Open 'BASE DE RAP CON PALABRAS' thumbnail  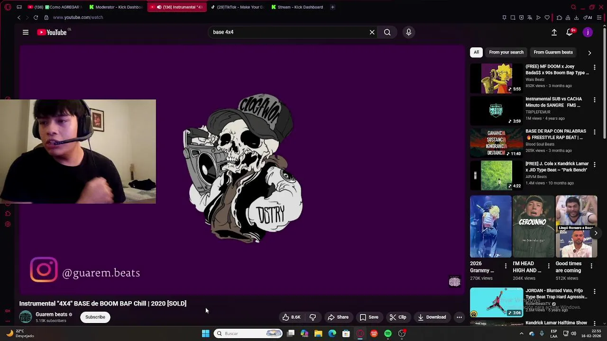point(496,143)
